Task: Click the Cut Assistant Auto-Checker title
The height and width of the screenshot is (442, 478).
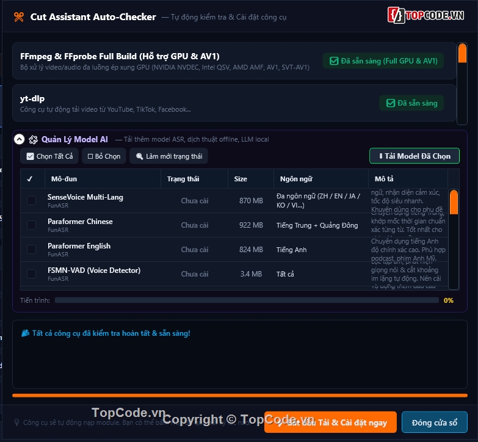Action: 93,16
